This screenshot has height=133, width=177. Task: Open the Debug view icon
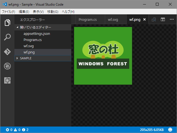tap(7, 66)
